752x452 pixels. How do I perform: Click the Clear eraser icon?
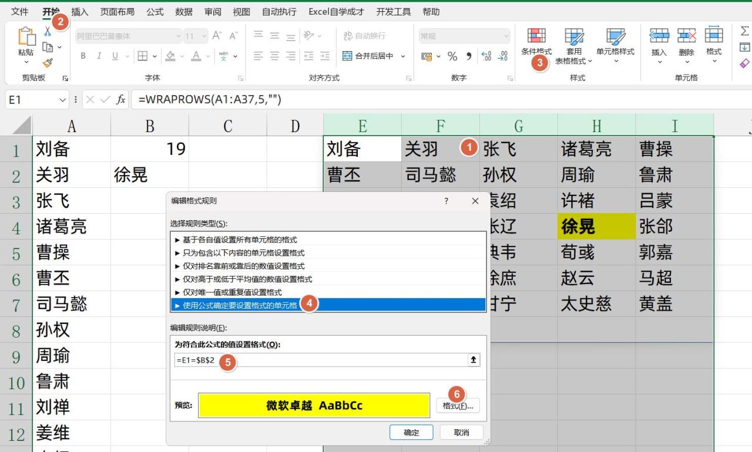point(744,63)
